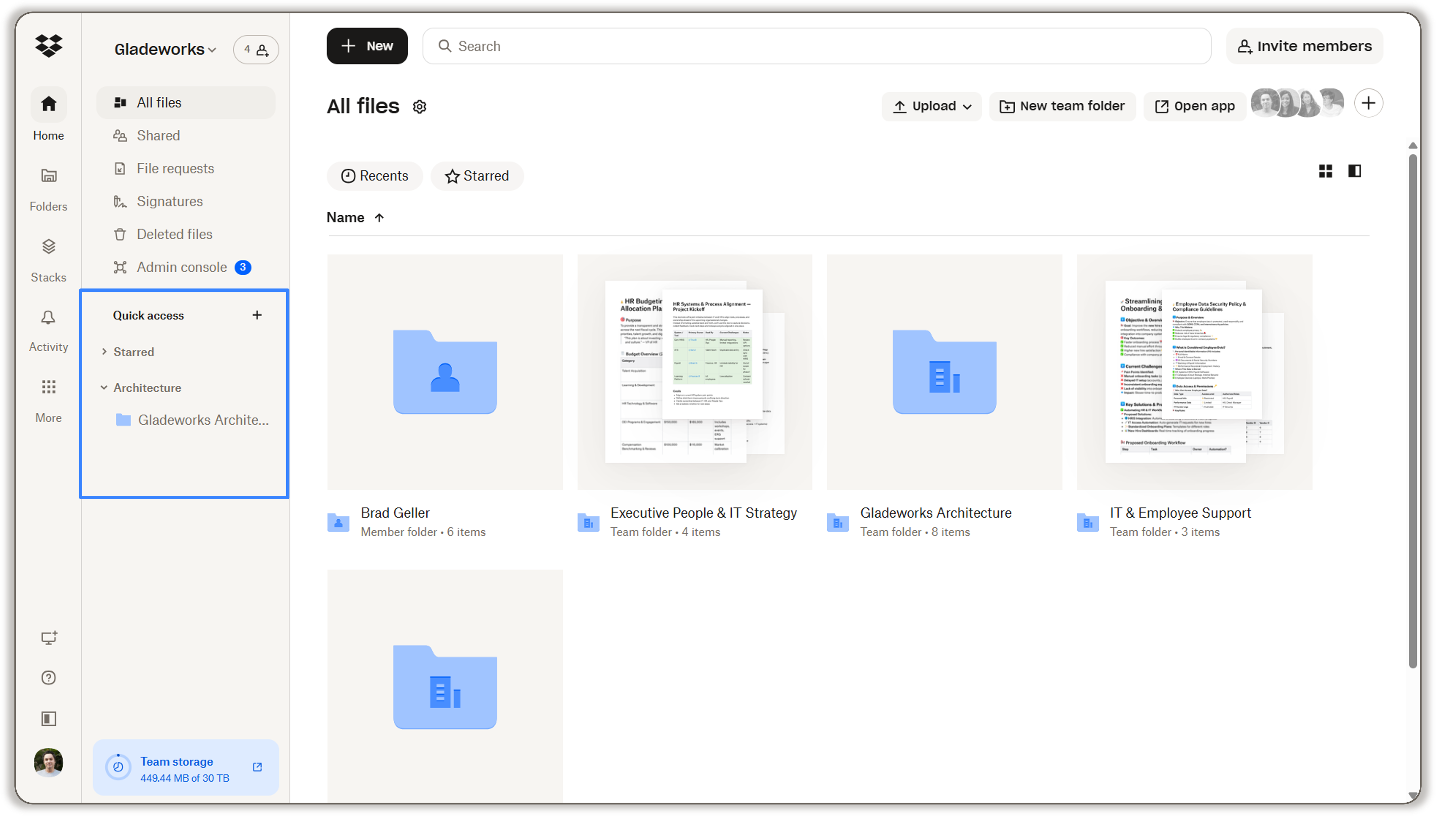1436x816 pixels.
Task: Click Brad Geller member folder small icon
Action: point(338,522)
